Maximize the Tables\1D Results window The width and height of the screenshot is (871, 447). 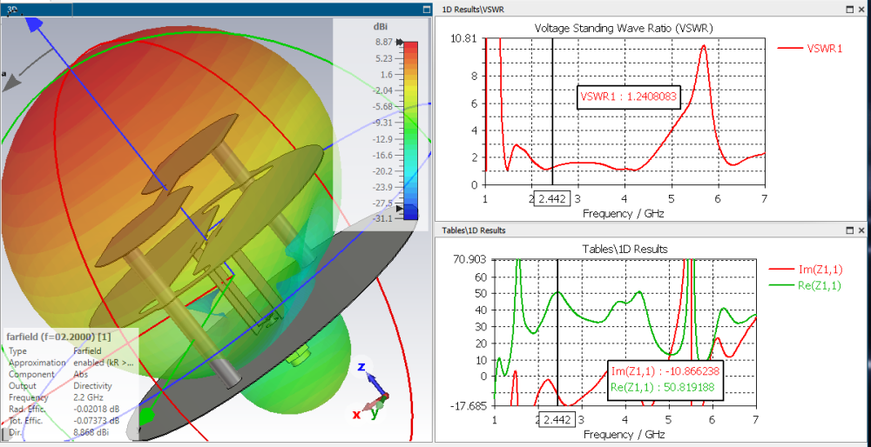tap(850, 230)
